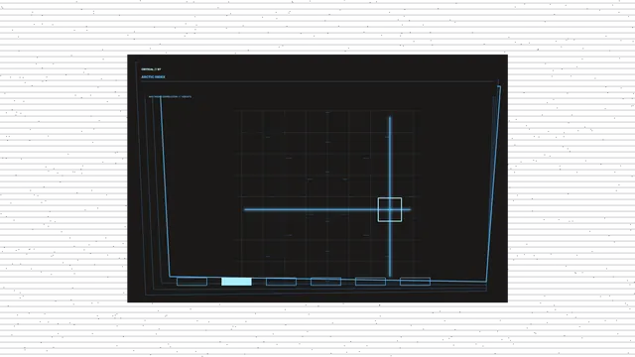The width and height of the screenshot is (635, 357).
Task: Click the square crosshair target marker
Action: [x=390, y=209]
